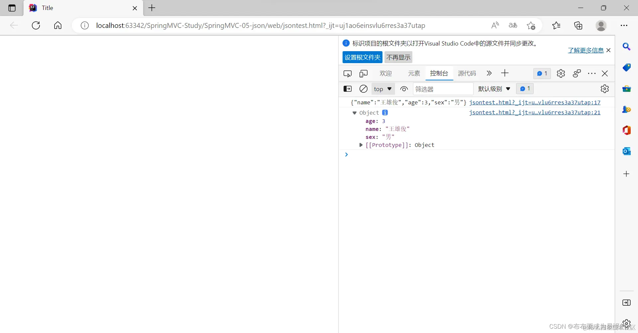The image size is (638, 333).
Task: Select the age: 3 property
Action: [375, 121]
